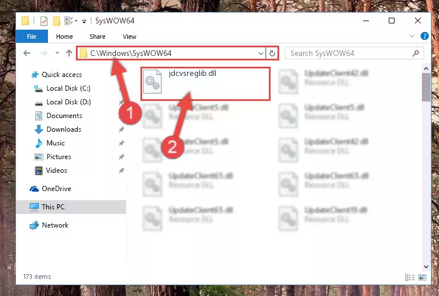439x296 pixels.
Task: Click the pin icon next to Videos
Action: tap(121, 171)
